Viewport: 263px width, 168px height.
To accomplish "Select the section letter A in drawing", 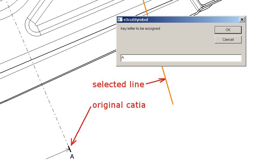I will pyautogui.click(x=72, y=157).
